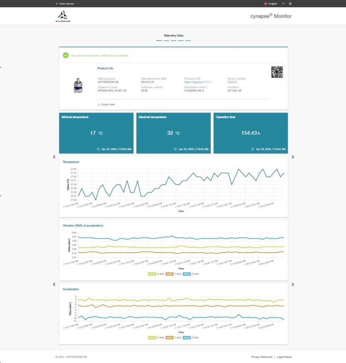The image size is (346, 363).
Task: Edit the IIoT Wall location
Action: (240, 91)
